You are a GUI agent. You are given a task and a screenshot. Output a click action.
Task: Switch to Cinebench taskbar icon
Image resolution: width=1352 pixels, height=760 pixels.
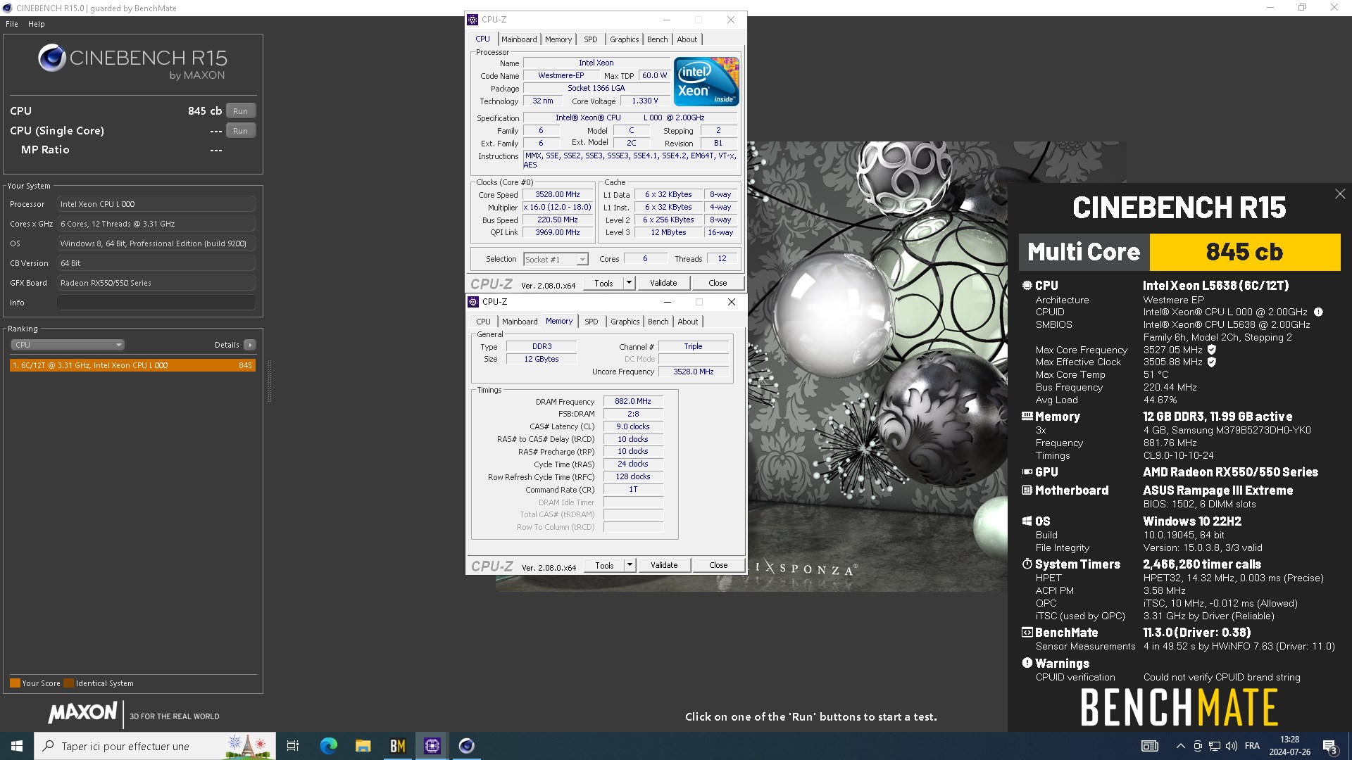[x=467, y=746]
